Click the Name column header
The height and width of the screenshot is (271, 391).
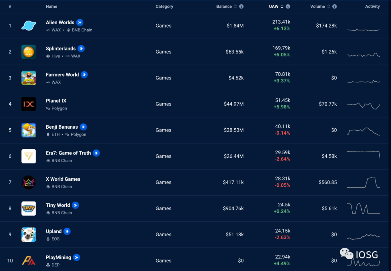(x=52, y=7)
